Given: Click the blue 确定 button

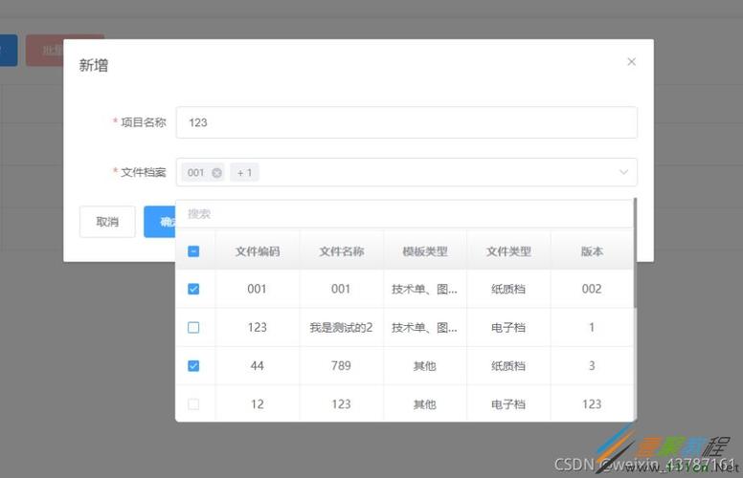Looking at the screenshot, I should click(x=160, y=222).
